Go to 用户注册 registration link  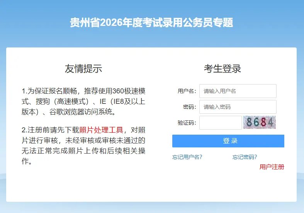click(x=272, y=167)
